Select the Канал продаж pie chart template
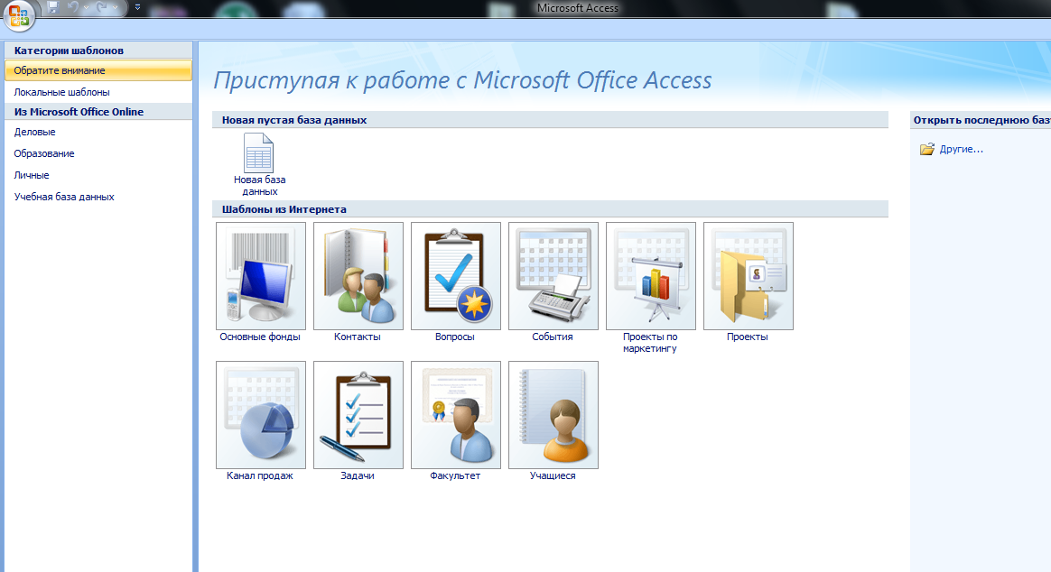The image size is (1051, 572). pos(261,415)
